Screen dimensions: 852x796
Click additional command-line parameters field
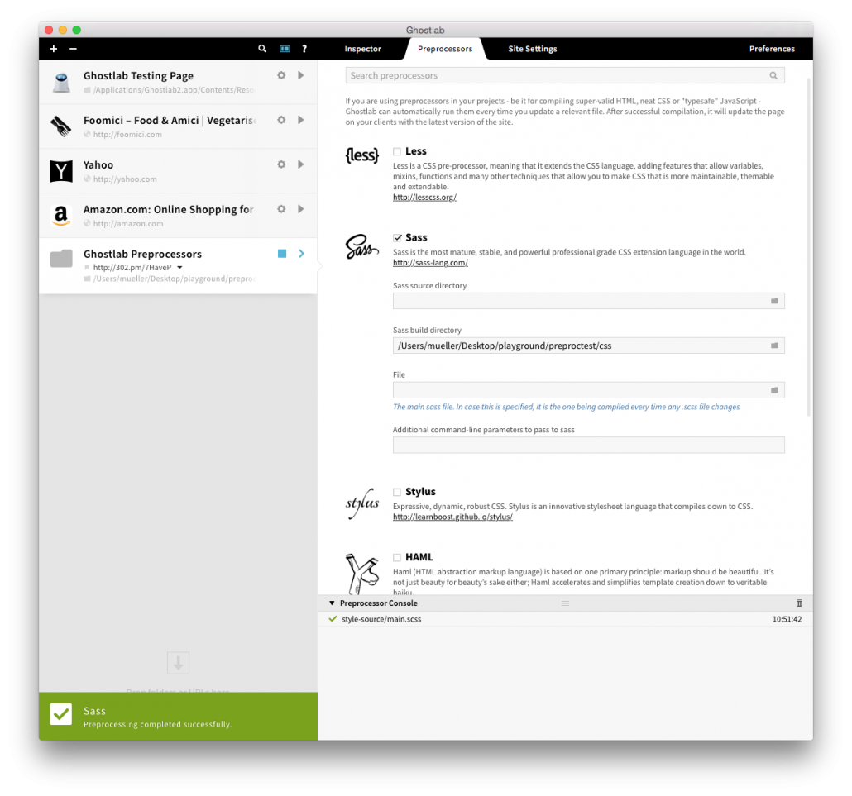588,445
